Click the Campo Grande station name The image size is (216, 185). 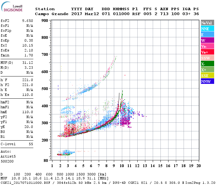click(52, 14)
